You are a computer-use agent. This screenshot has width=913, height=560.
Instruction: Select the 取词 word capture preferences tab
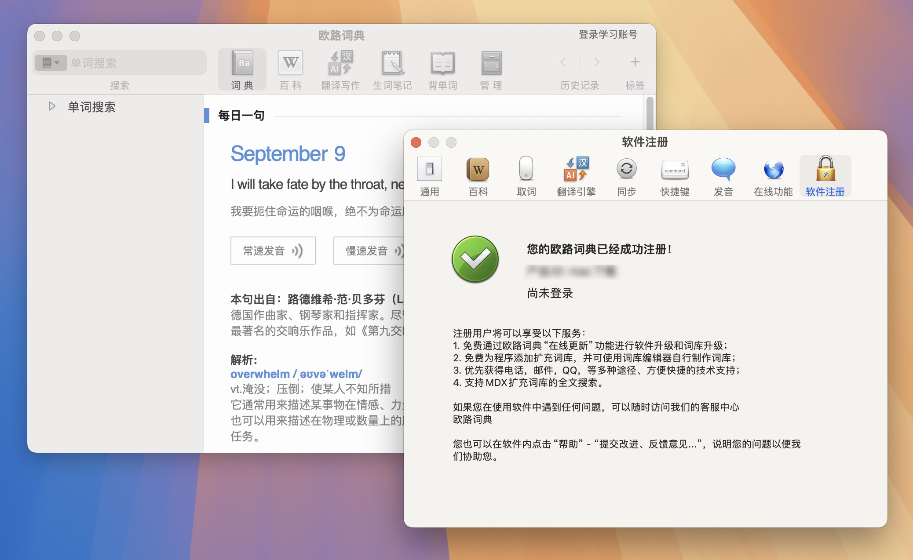pyautogui.click(x=526, y=177)
